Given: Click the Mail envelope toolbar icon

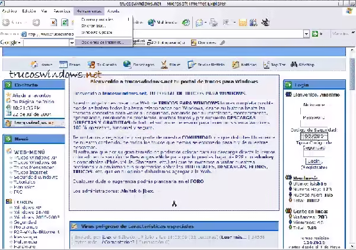Looking at the screenshot, I should click(x=199, y=23).
